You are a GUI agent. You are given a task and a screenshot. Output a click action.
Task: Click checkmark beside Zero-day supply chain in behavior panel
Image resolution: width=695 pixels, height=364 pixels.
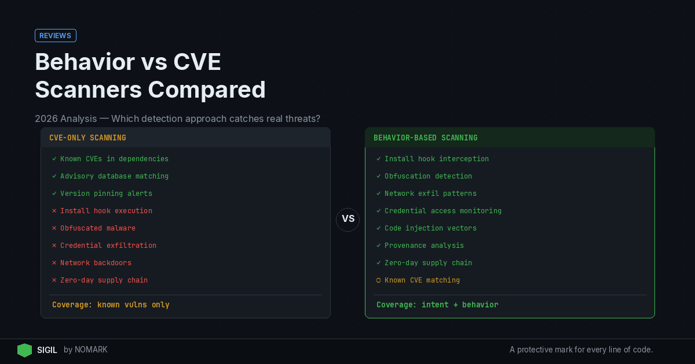tap(379, 263)
